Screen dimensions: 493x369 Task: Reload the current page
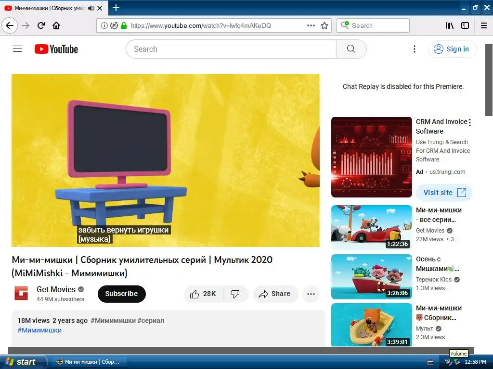41,25
